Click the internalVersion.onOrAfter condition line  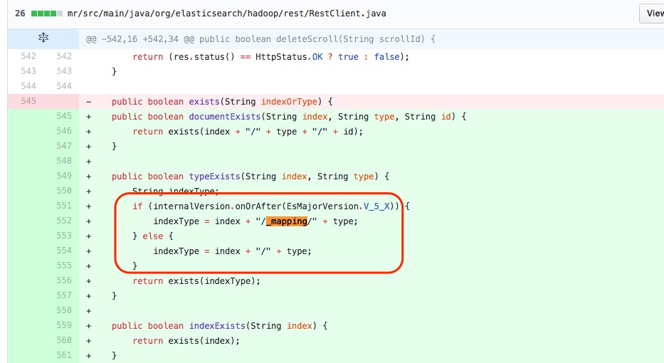271,206
